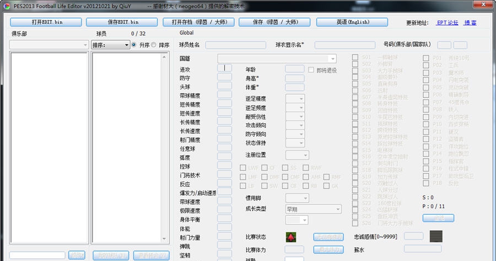
Task: Click the 体重 input field
Action: [x=295, y=87]
